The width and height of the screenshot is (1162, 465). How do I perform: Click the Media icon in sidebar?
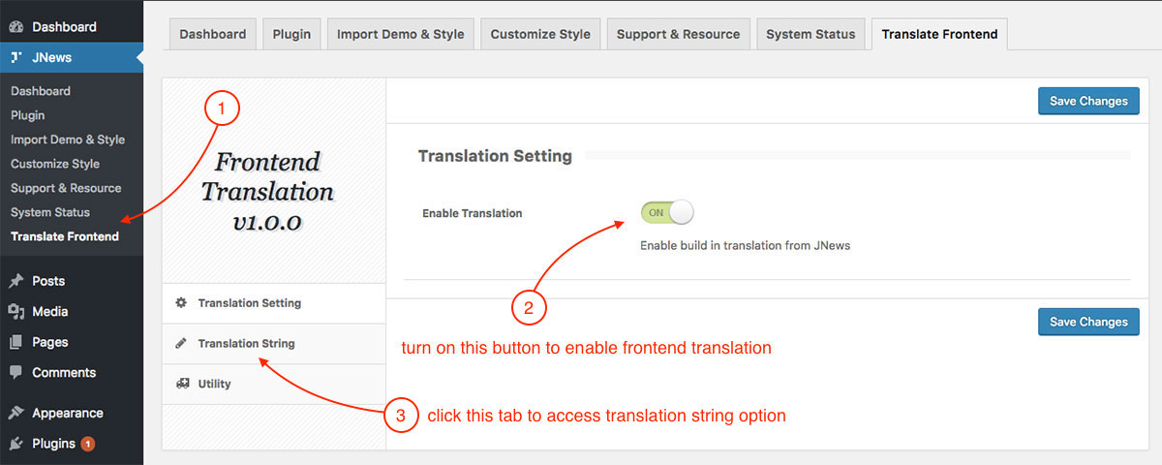click(x=15, y=312)
